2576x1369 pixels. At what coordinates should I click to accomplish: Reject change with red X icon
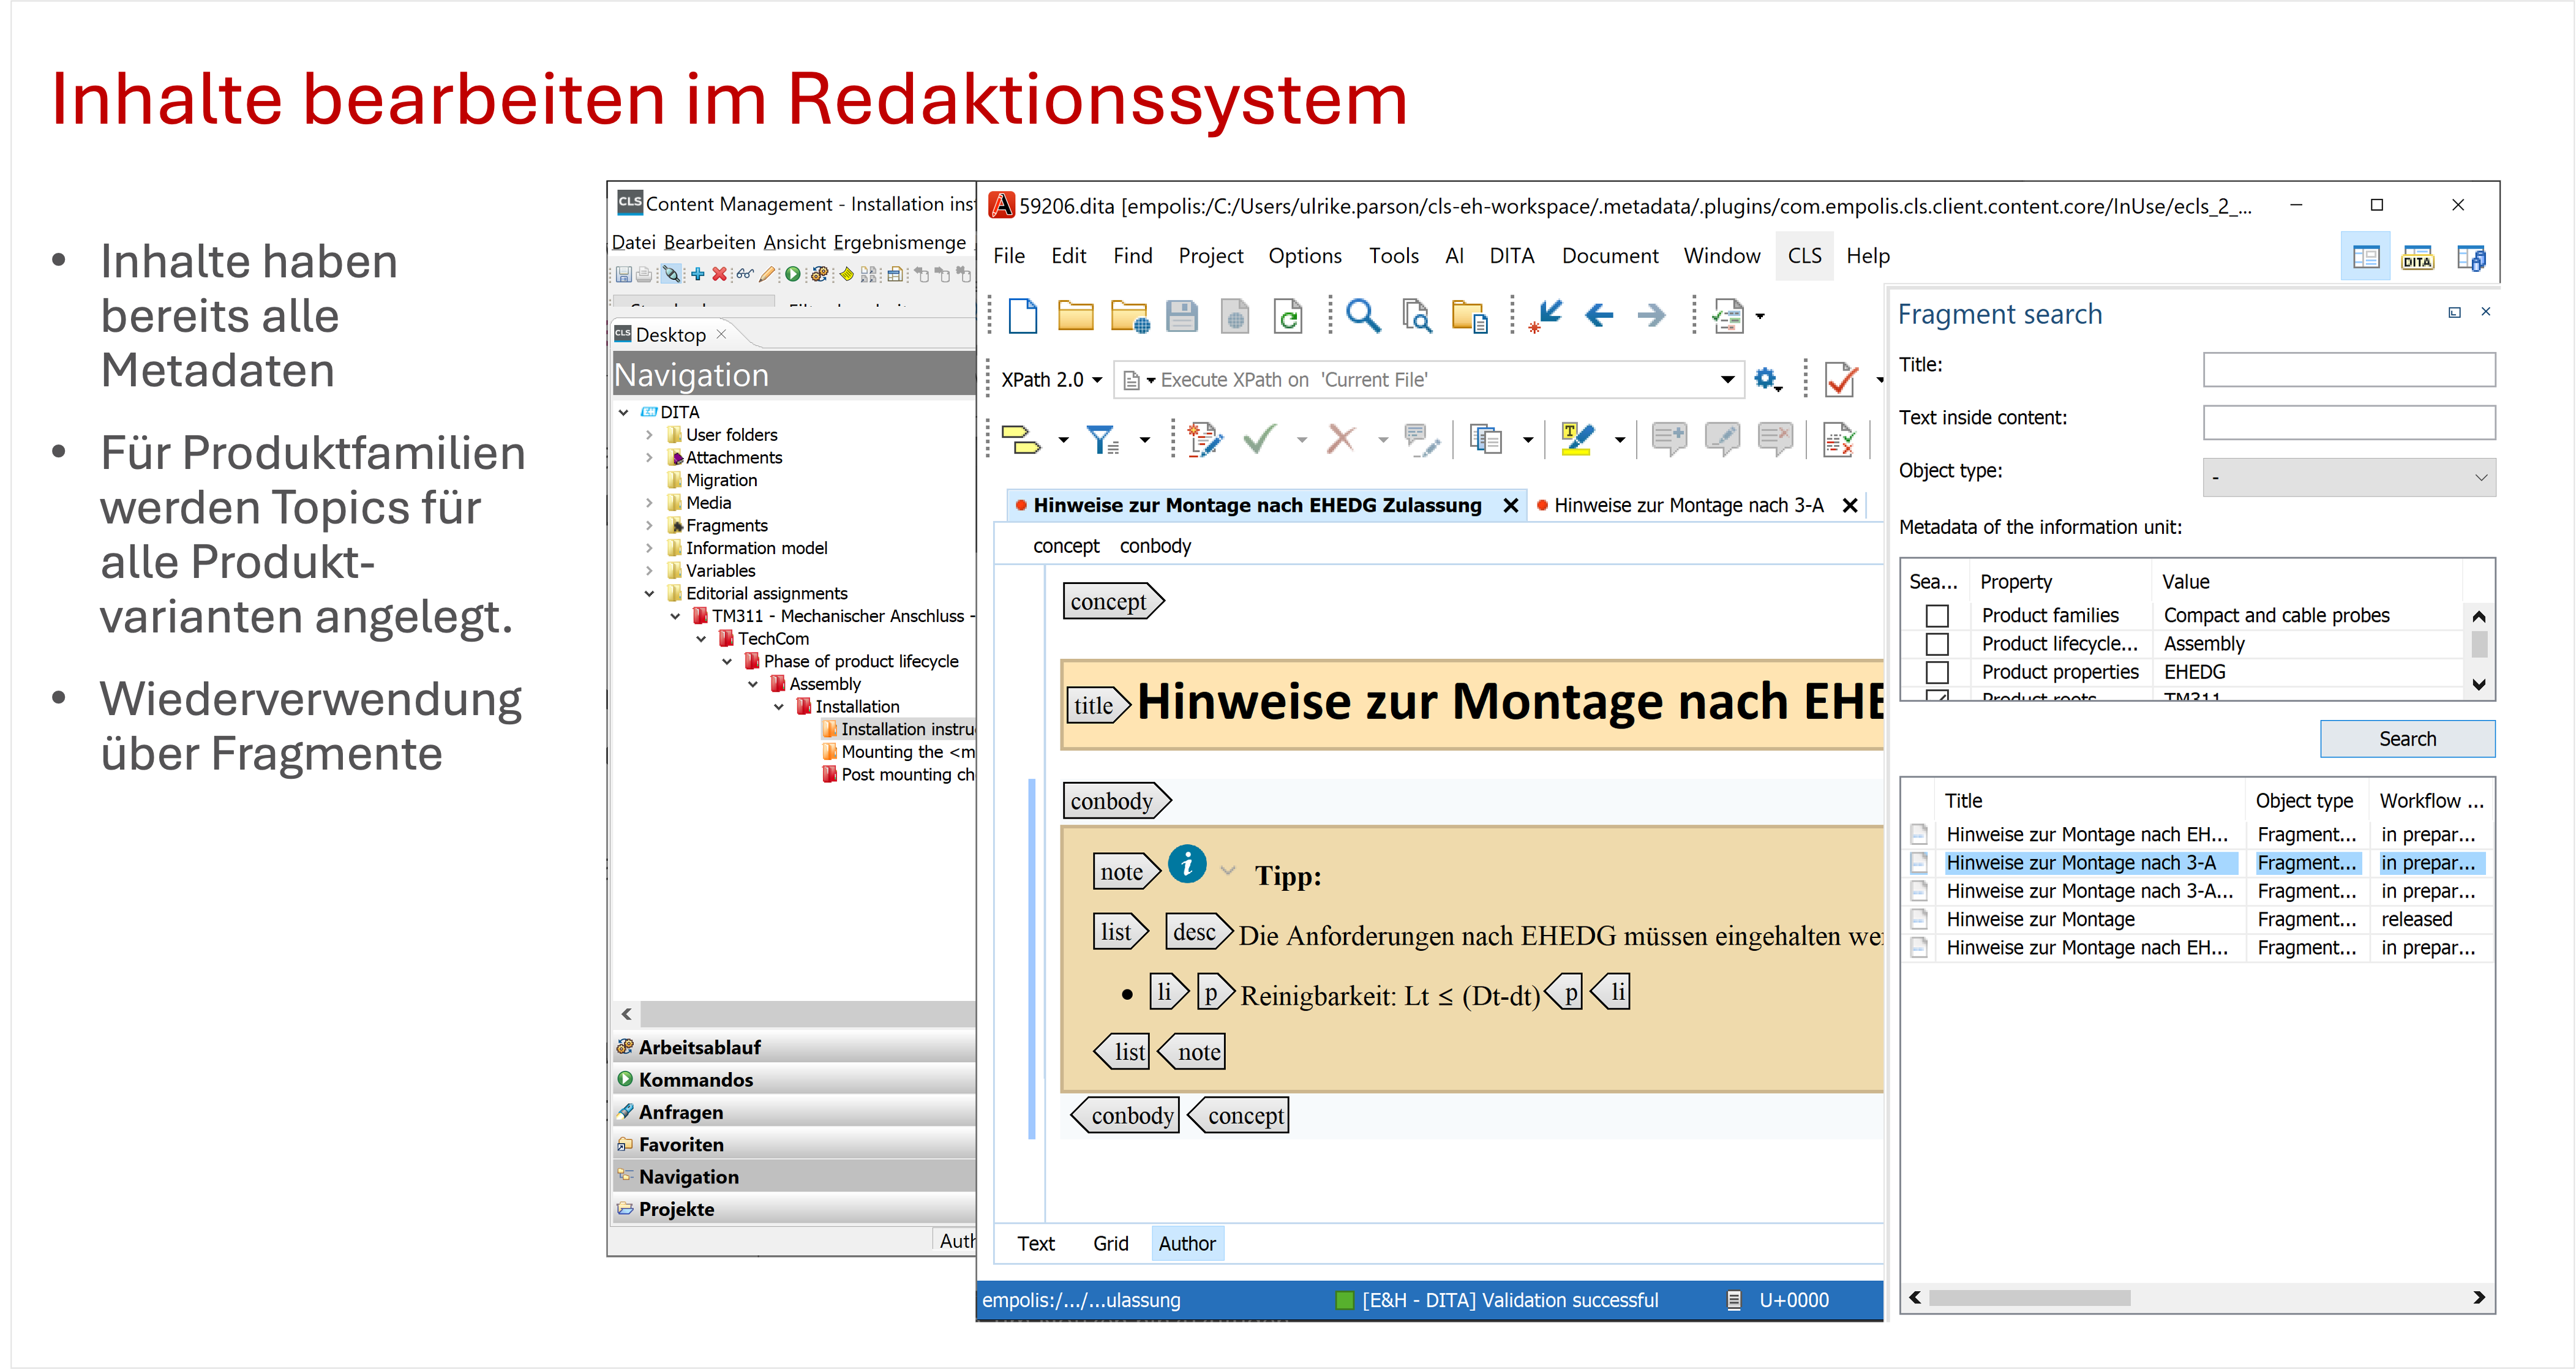click(1341, 438)
